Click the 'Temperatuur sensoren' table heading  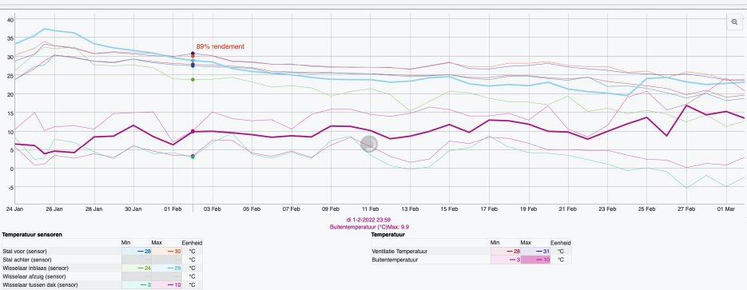32,235
